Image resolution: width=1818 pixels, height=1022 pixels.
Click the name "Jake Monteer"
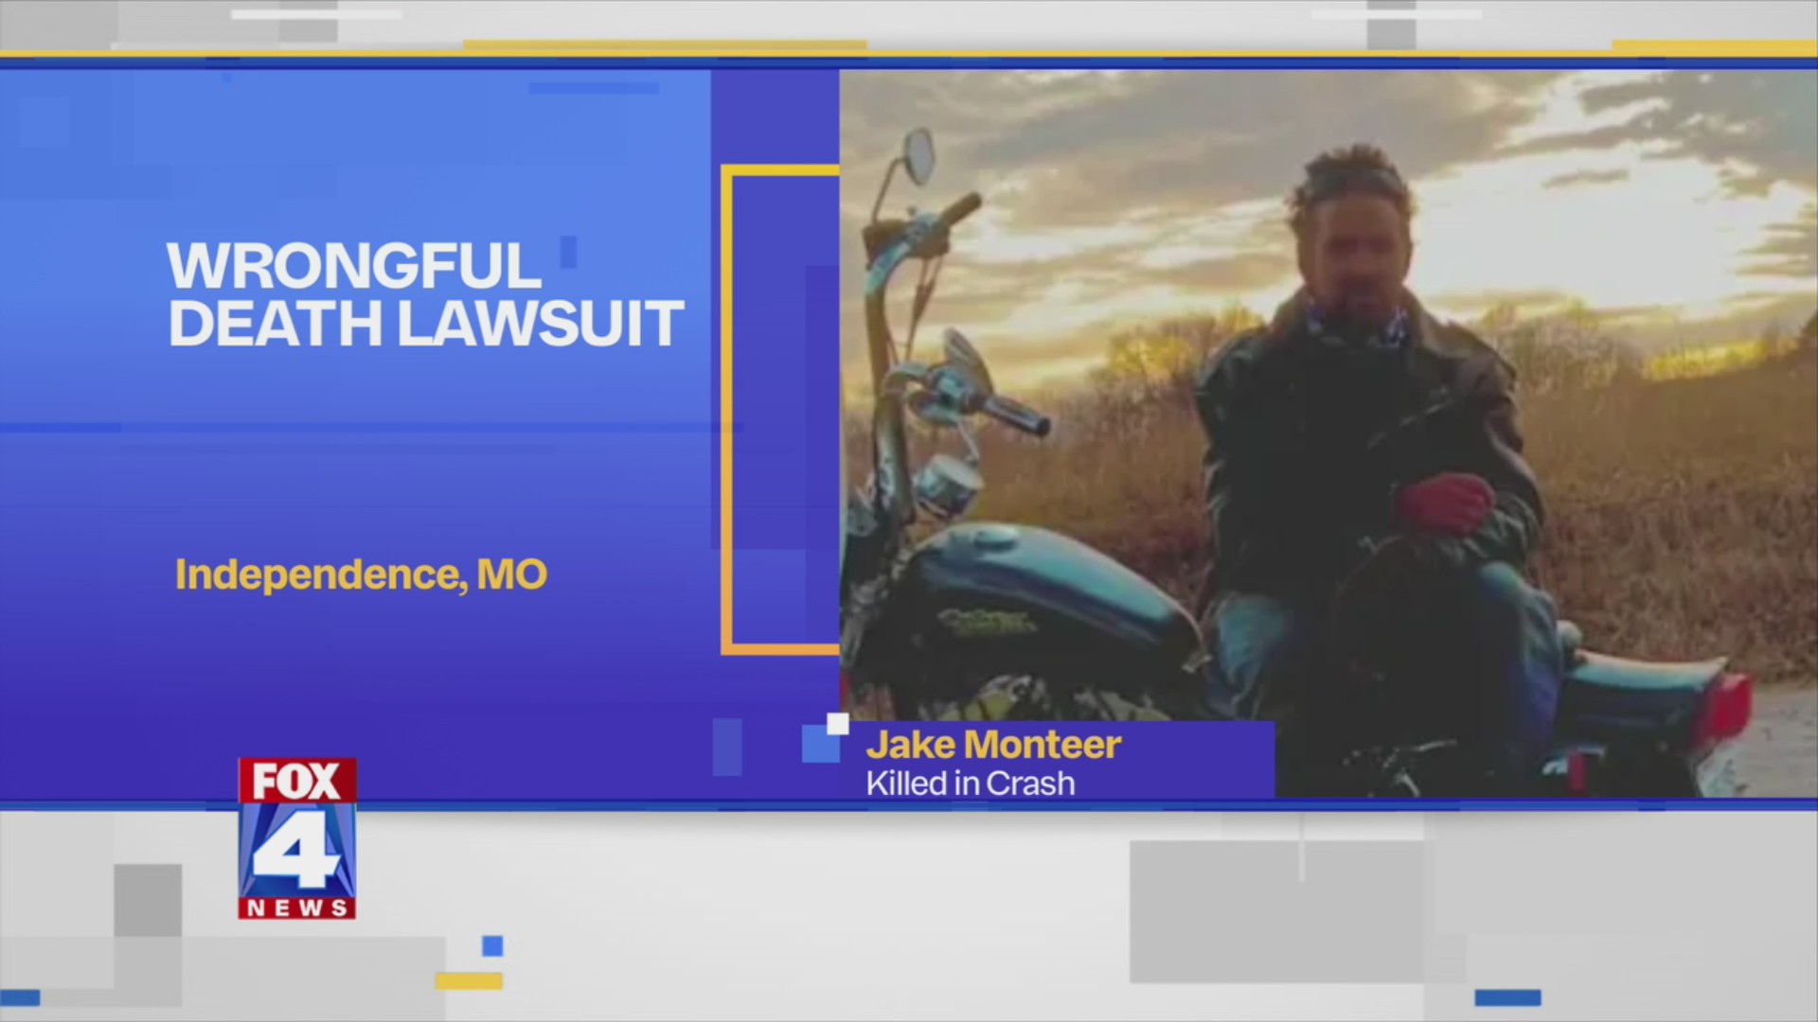[x=993, y=745]
